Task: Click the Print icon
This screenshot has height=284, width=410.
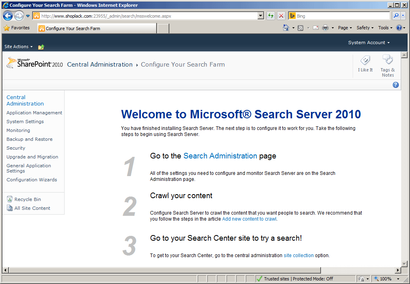Action: tap(325, 28)
